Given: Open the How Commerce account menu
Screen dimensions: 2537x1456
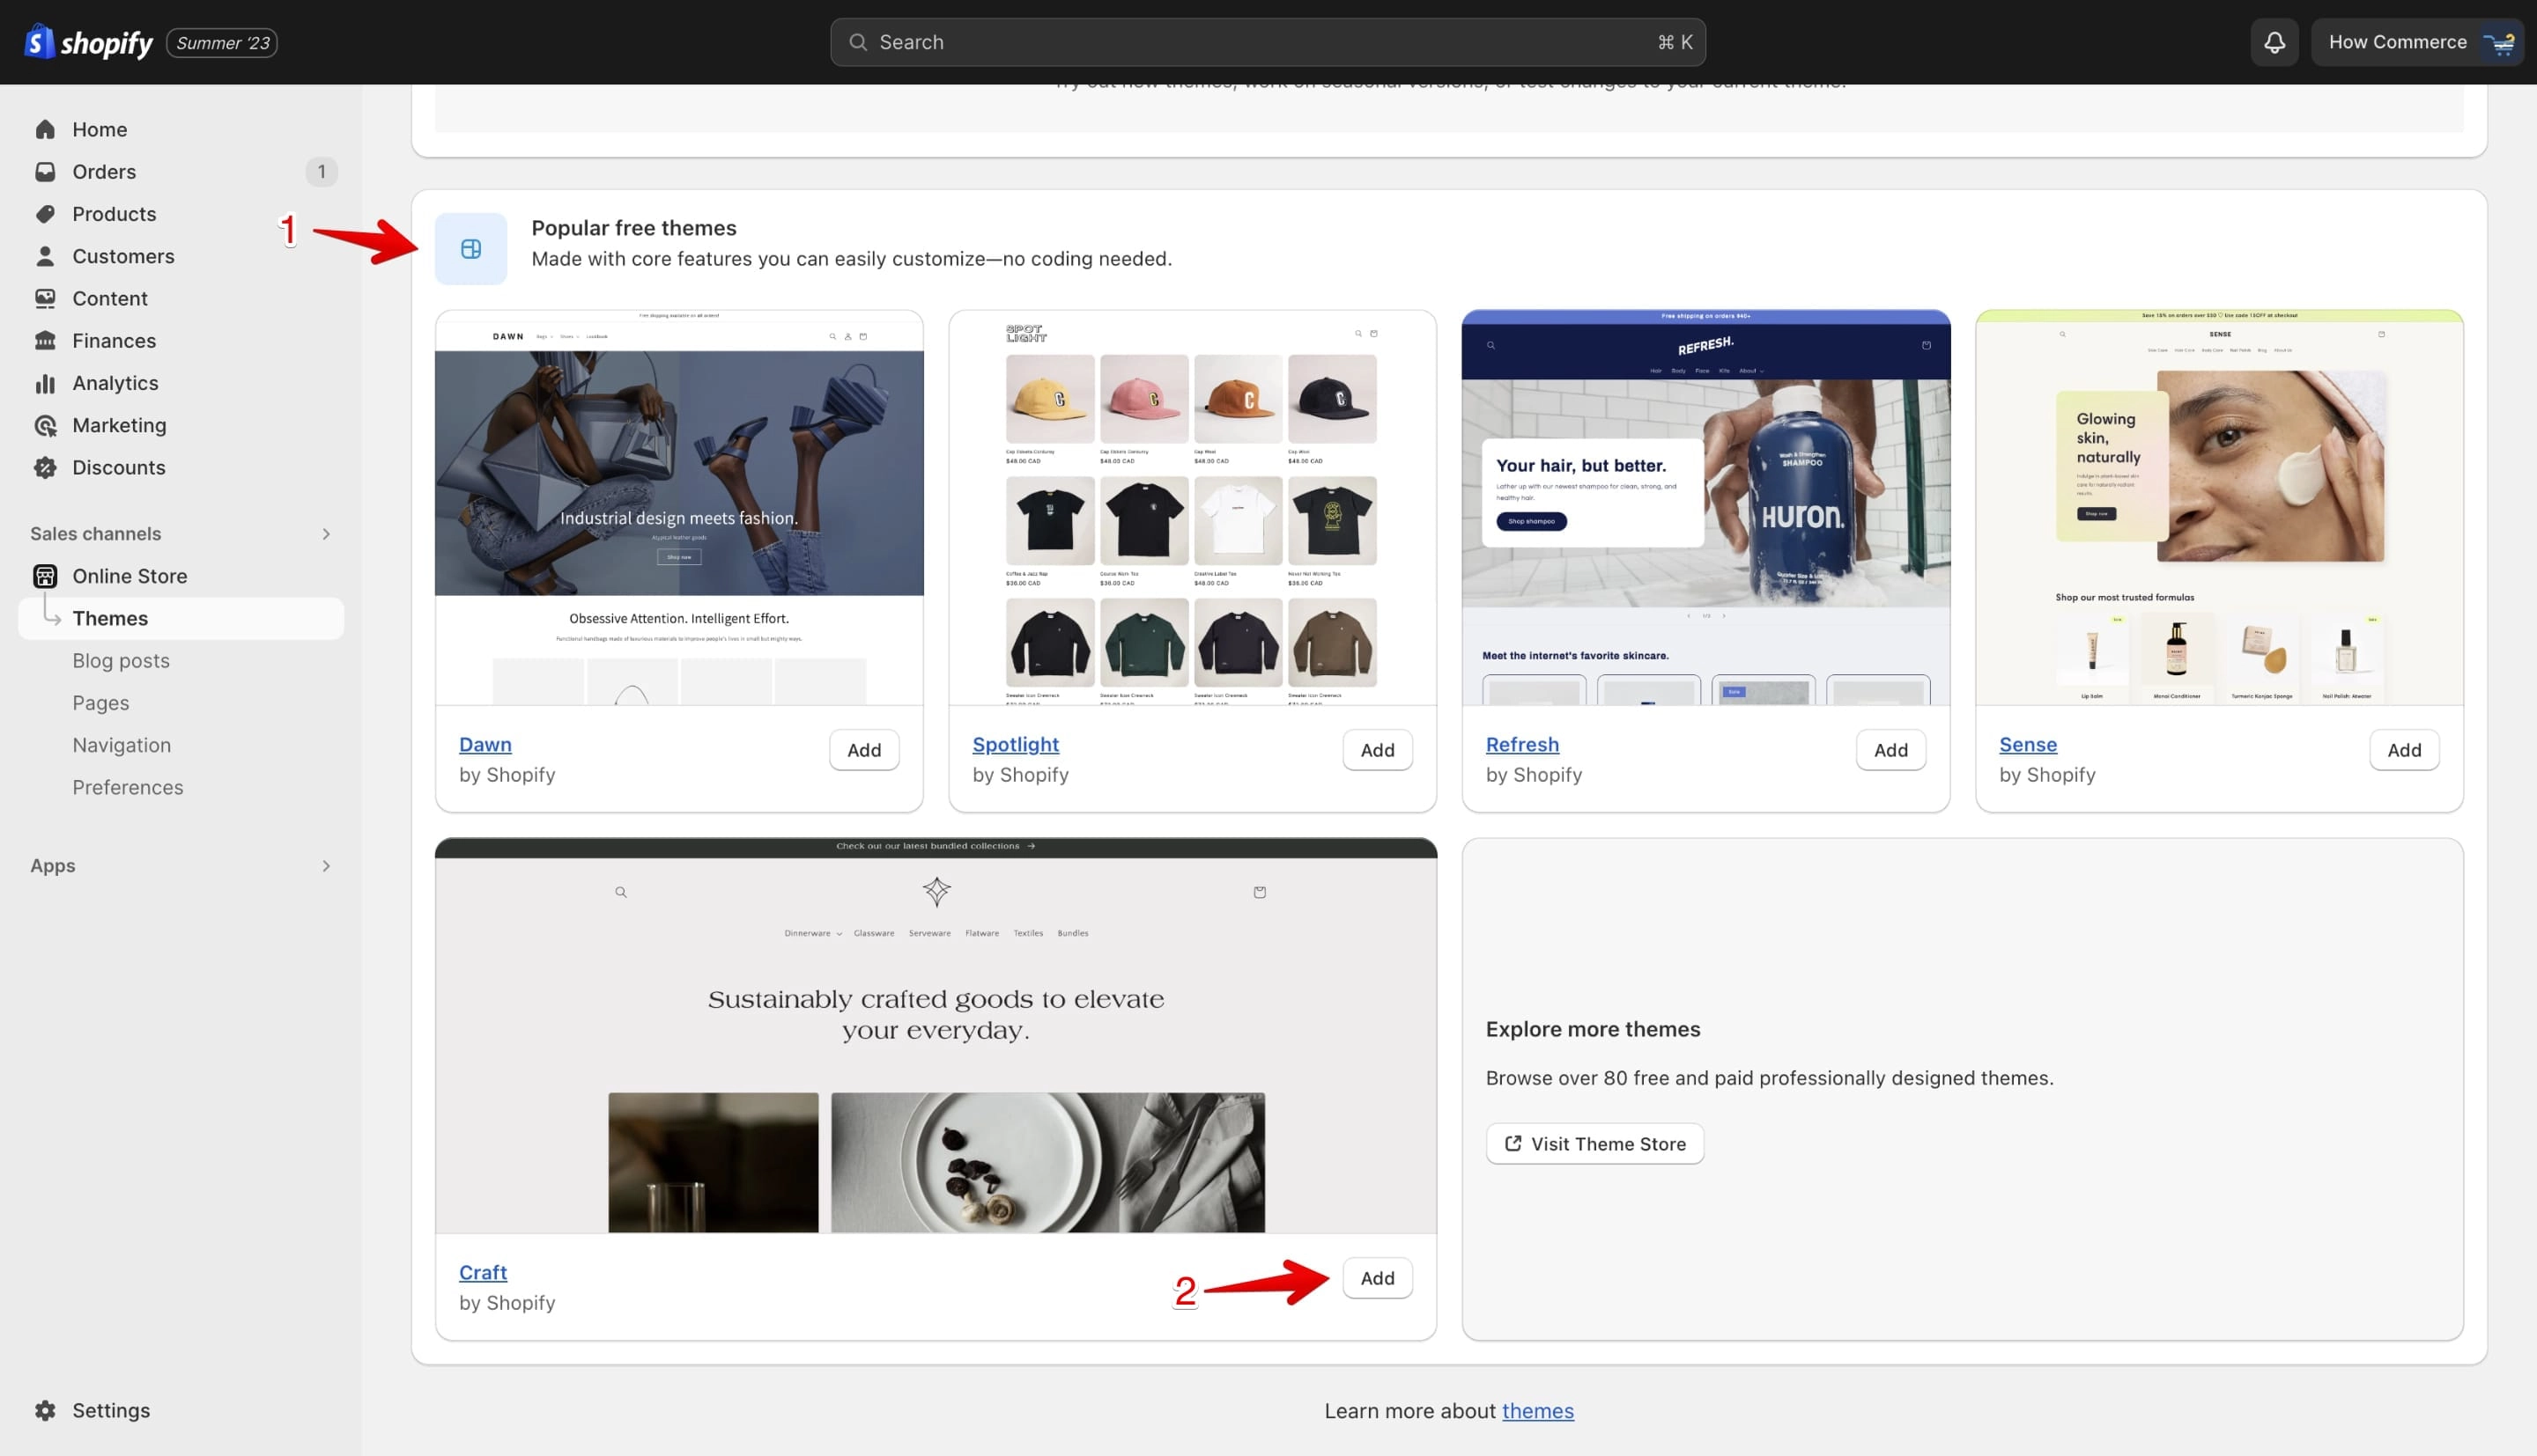Looking at the screenshot, I should pos(2417,42).
